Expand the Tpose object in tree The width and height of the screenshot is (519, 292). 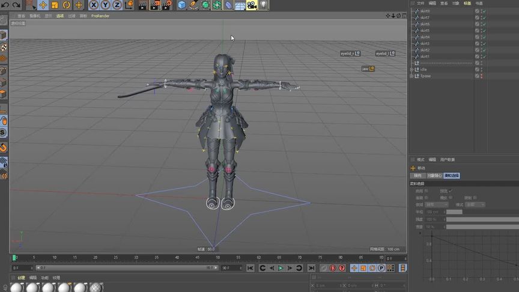412,76
